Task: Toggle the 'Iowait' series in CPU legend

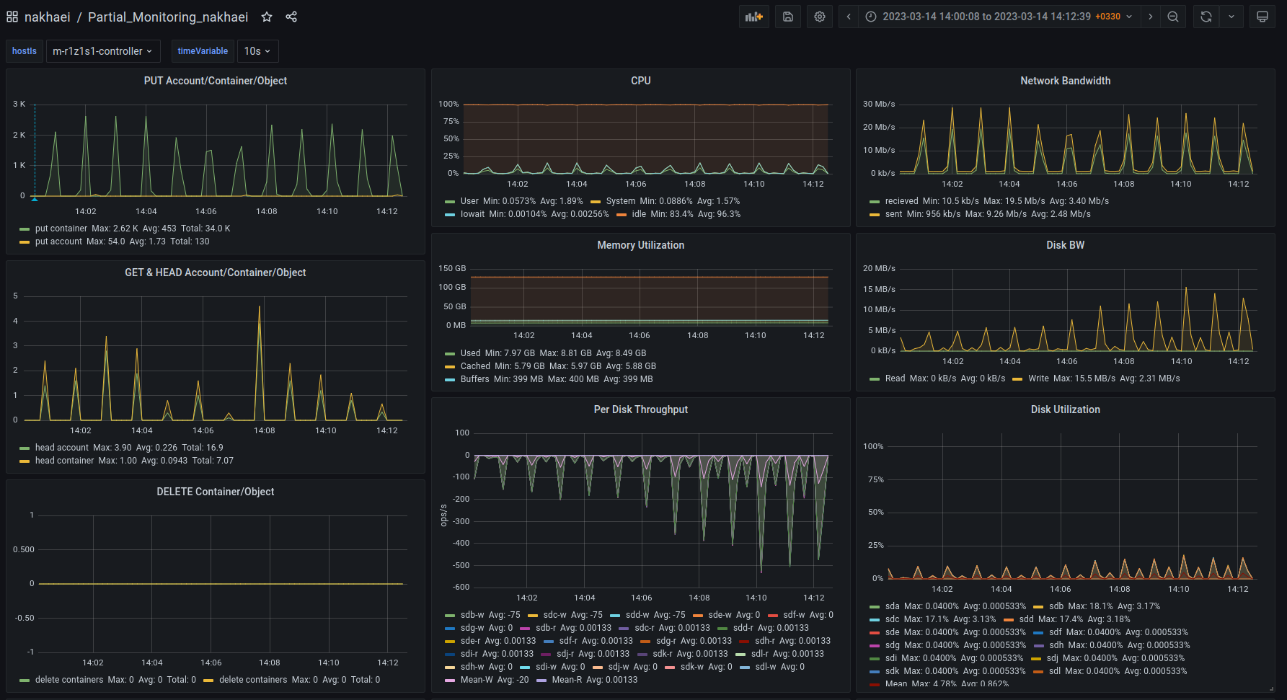Action: [472, 214]
